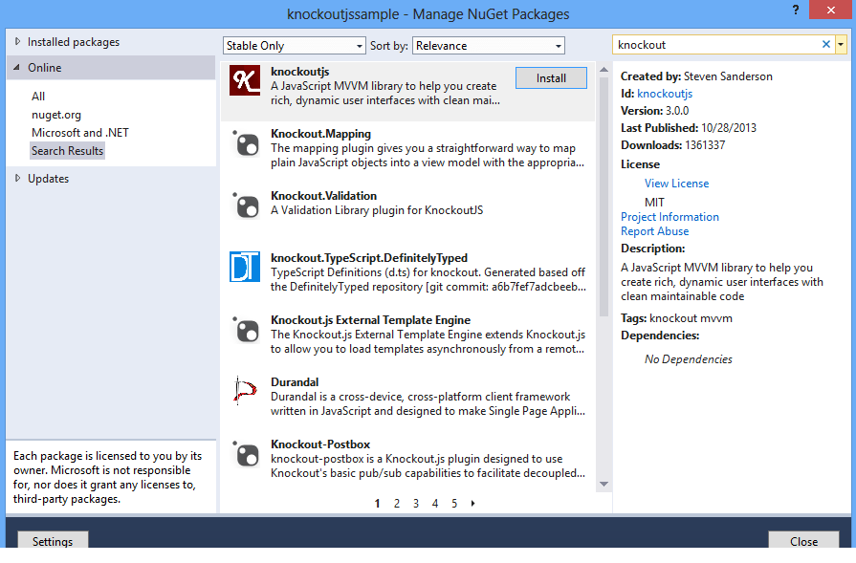The image size is (856, 563).
Task: Select knockout.TypeScript.DefinitelyTyped package title
Action: 369,258
